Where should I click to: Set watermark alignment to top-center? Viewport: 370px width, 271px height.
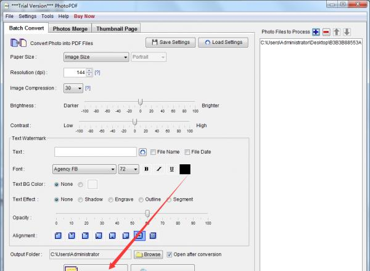click(72, 236)
